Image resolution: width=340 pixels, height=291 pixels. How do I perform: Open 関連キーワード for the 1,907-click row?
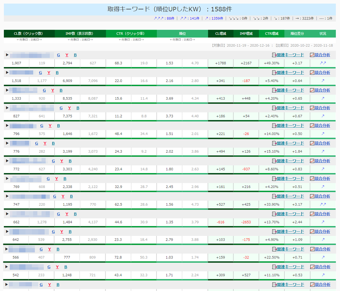click(x=290, y=55)
